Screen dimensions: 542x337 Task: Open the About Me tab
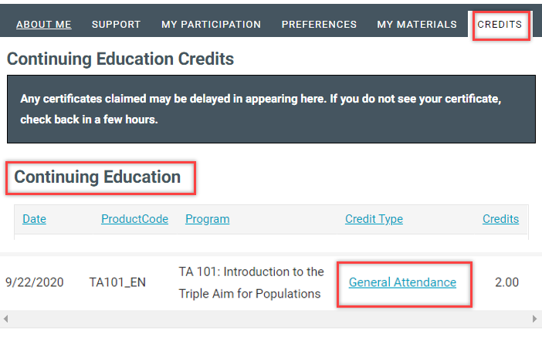pyautogui.click(x=43, y=25)
